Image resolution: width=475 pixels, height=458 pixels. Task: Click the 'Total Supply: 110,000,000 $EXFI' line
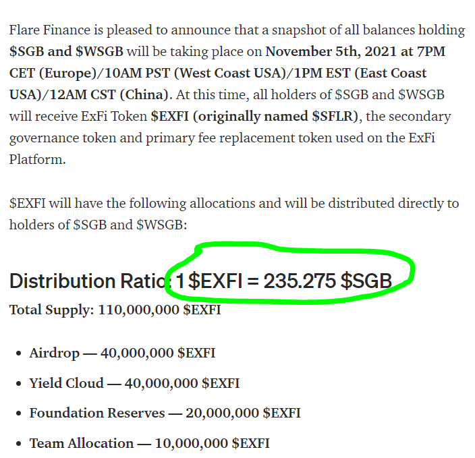[115, 310]
